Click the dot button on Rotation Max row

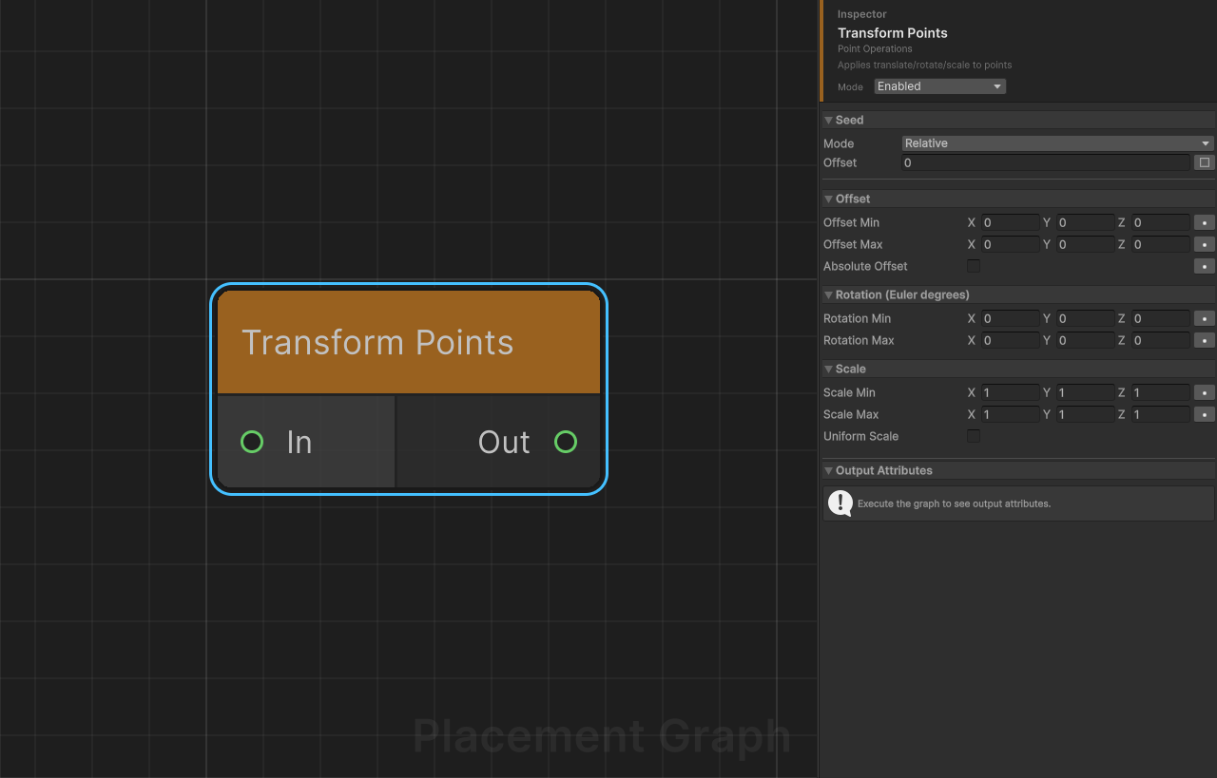click(x=1205, y=340)
